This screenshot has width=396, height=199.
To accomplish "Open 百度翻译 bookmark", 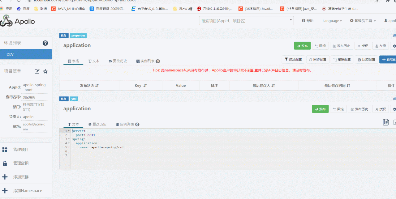I will point(108,9).
